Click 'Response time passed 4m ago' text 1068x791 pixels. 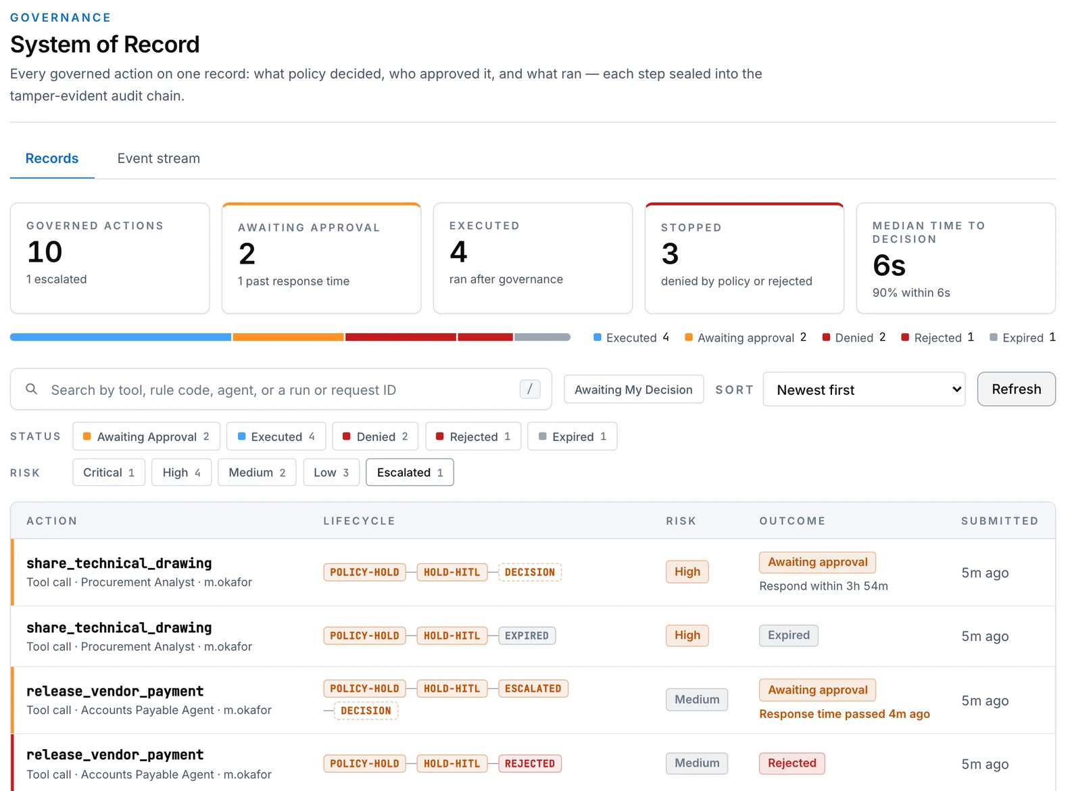pyautogui.click(x=844, y=714)
